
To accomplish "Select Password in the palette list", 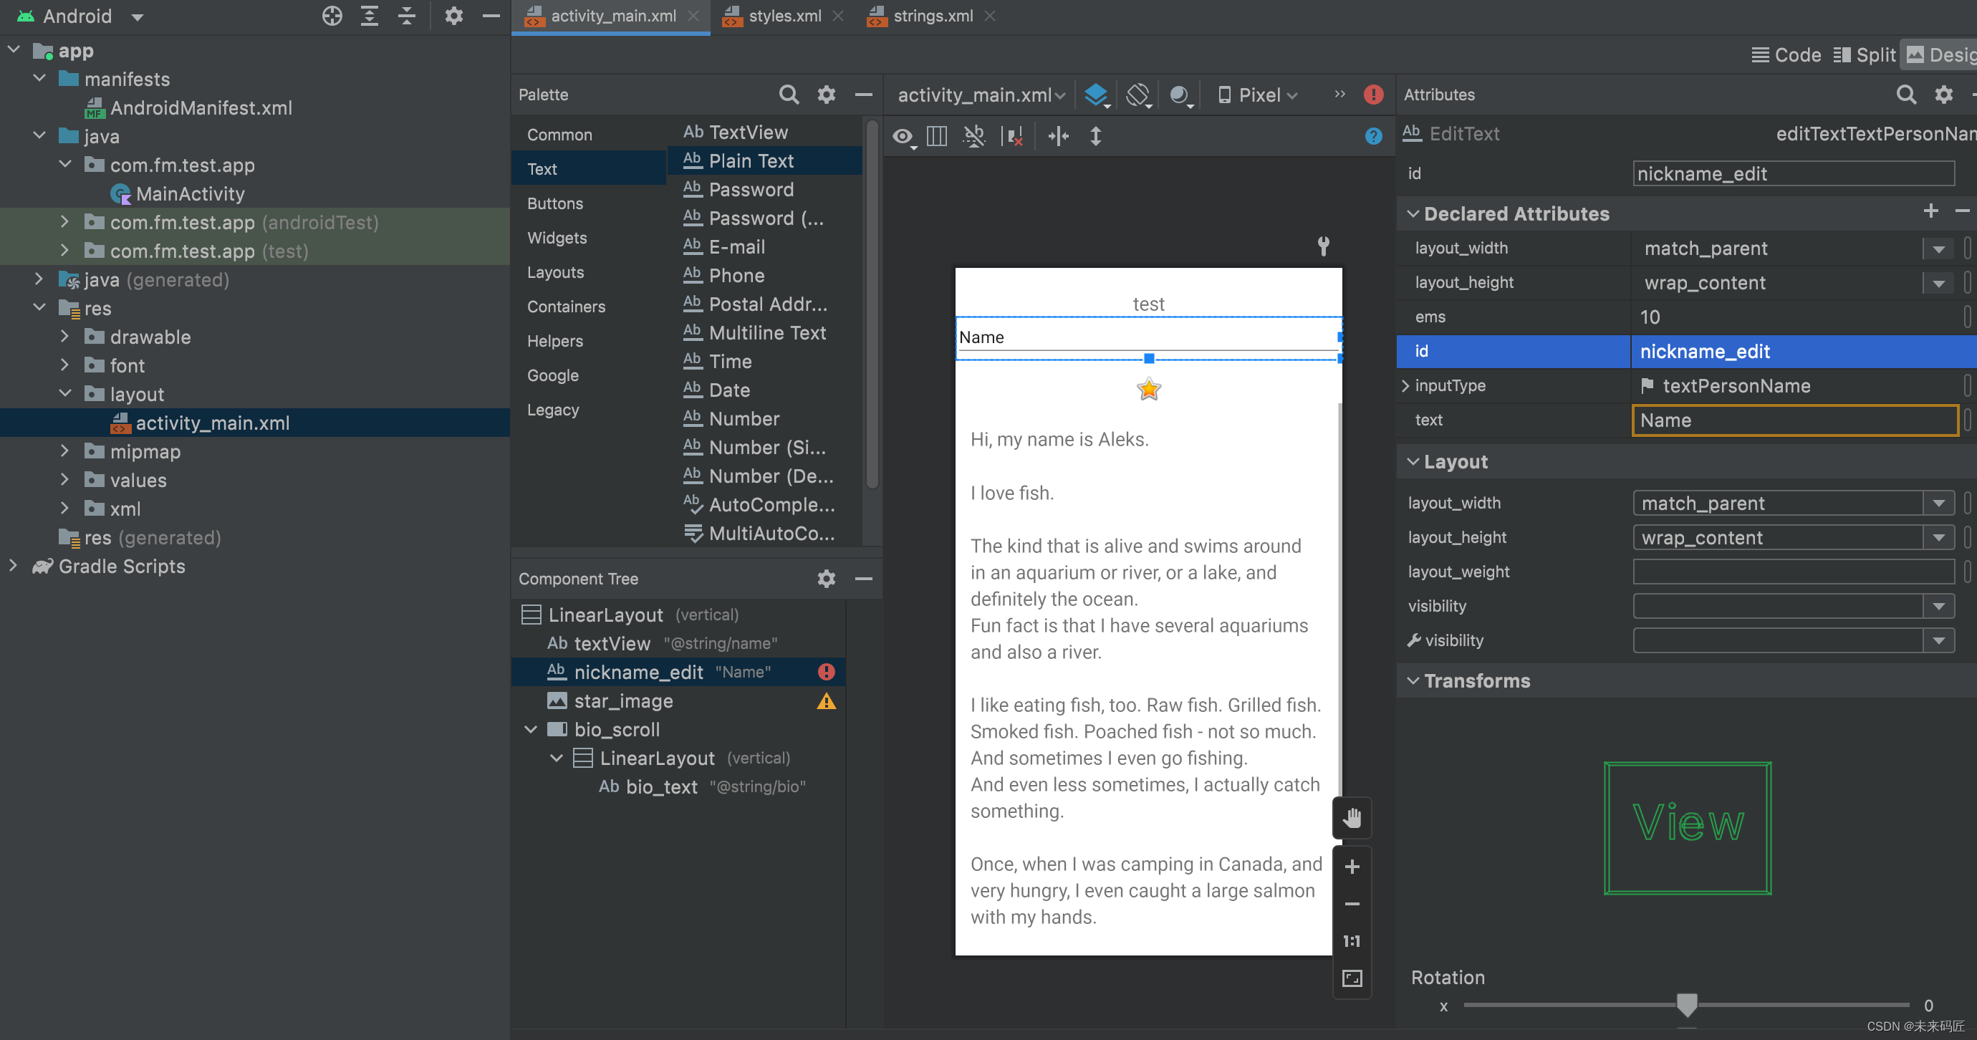I will tap(751, 190).
